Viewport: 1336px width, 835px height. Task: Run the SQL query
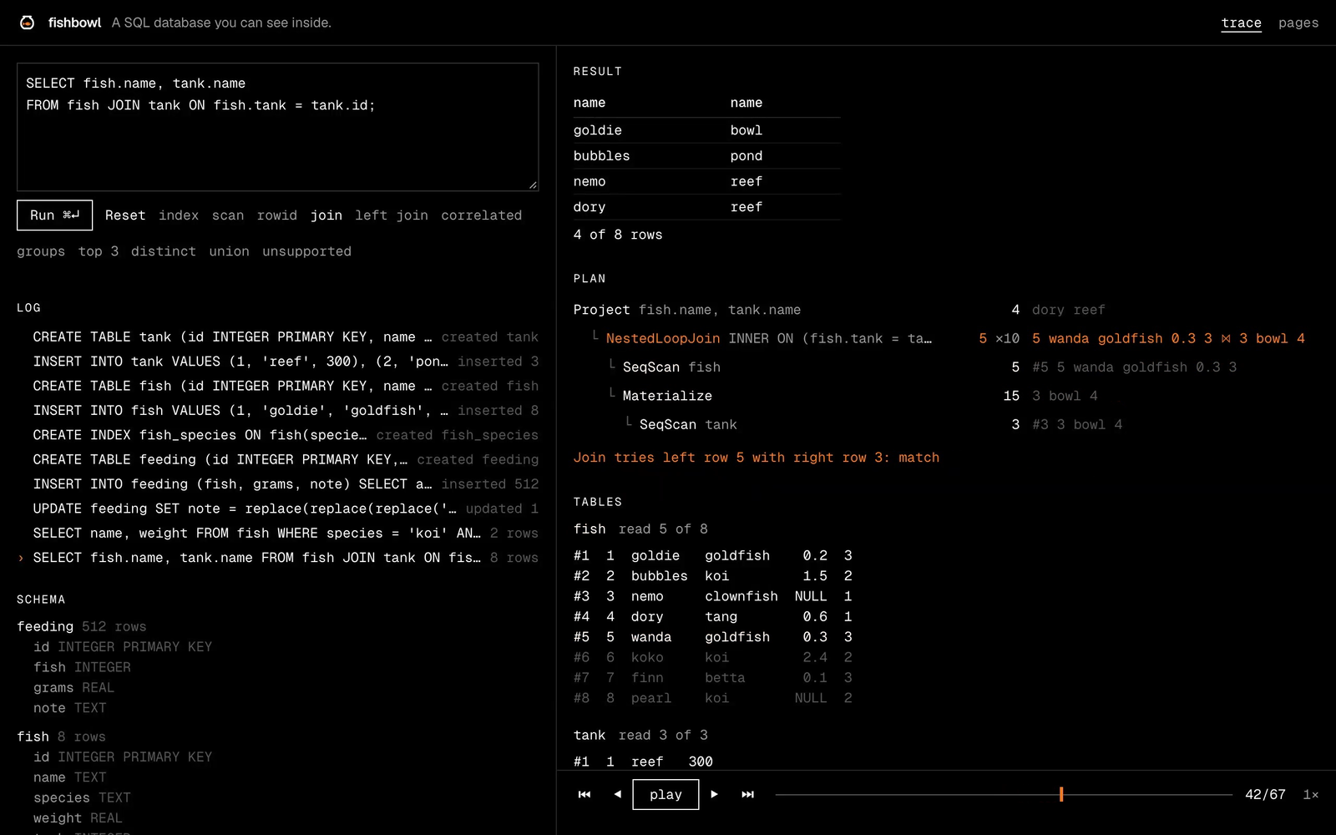(x=54, y=215)
